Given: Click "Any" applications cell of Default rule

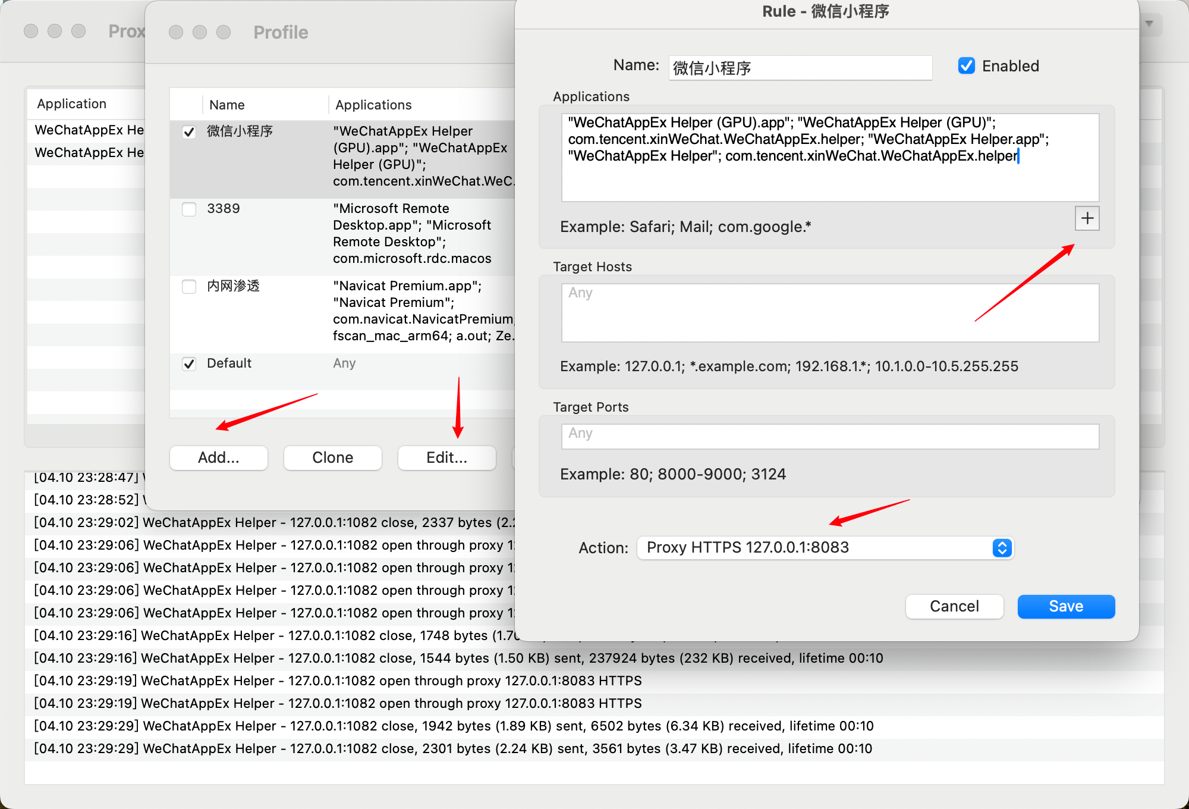Looking at the screenshot, I should tap(344, 363).
